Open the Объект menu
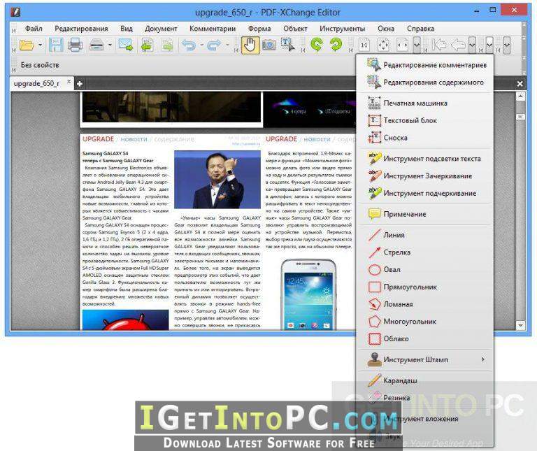 [x=295, y=29]
